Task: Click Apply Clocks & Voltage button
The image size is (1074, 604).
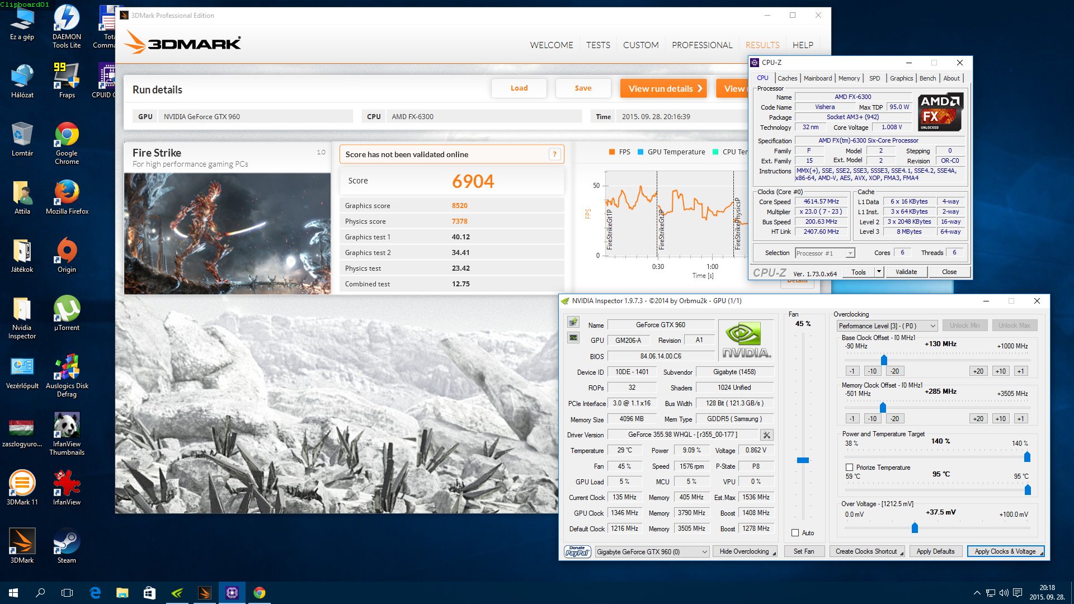Action: click(1005, 551)
